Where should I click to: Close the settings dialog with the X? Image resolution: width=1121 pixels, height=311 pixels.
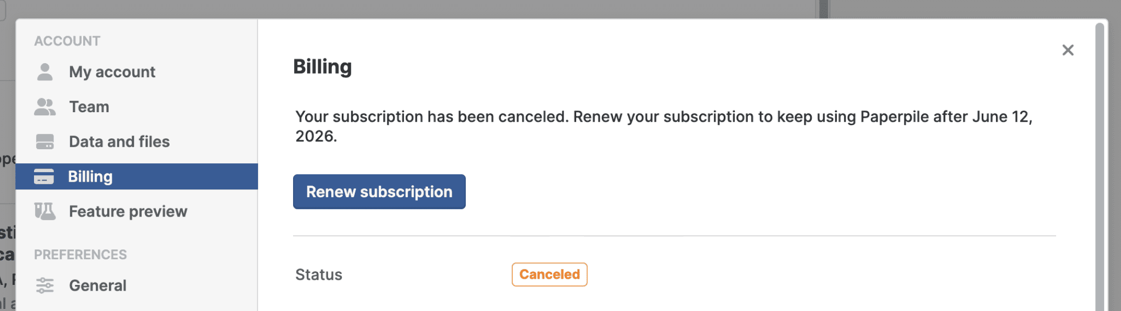[1068, 50]
